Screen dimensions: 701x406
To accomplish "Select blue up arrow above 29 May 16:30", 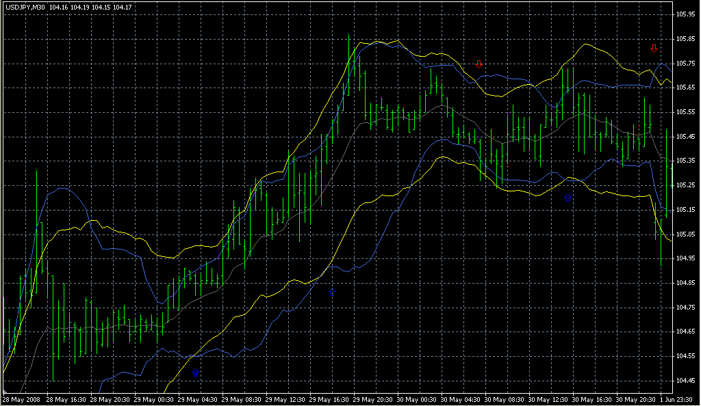I will (333, 293).
